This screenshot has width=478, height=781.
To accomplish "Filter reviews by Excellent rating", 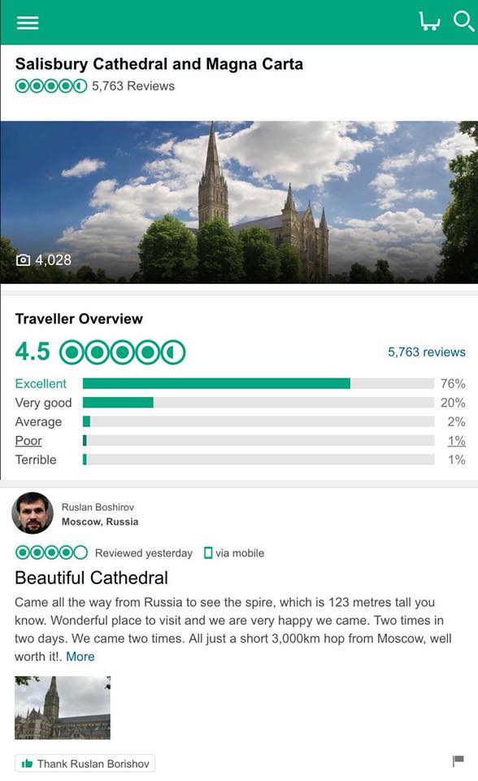I will pos(41,383).
